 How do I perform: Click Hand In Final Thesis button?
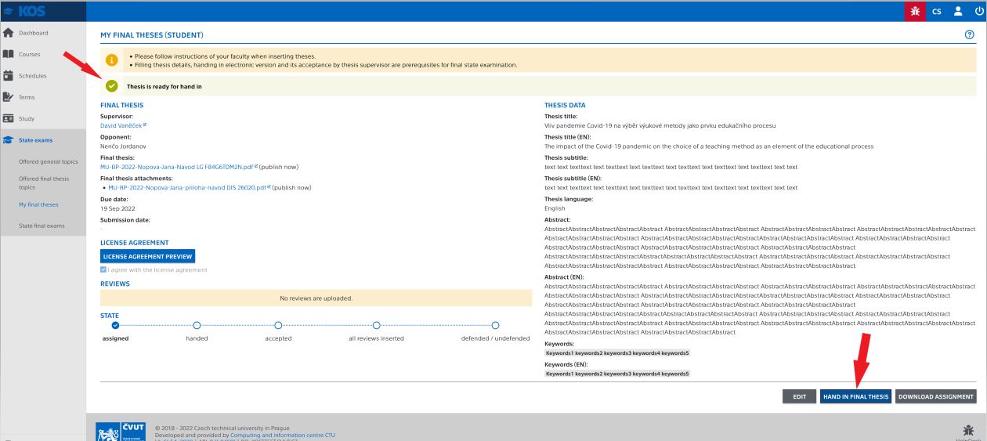tap(855, 397)
